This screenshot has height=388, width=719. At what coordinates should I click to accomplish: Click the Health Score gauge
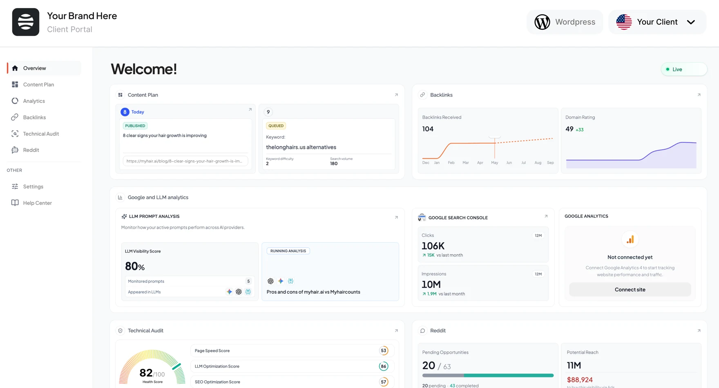(x=152, y=366)
